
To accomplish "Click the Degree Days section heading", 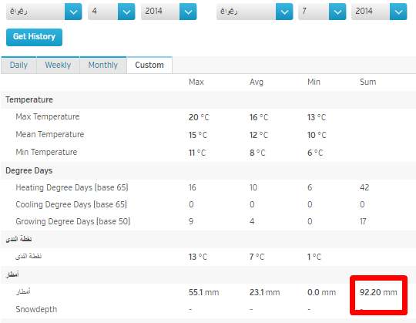I will [x=29, y=170].
